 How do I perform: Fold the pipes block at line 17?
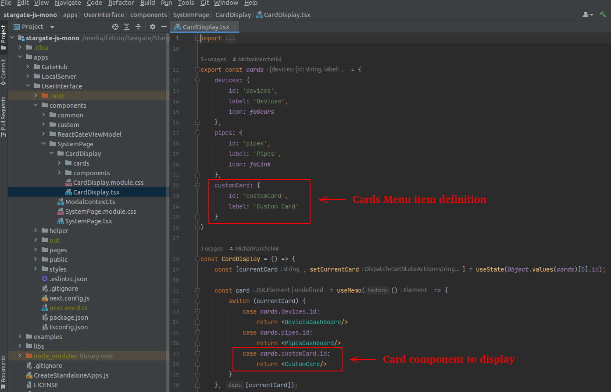[197, 133]
